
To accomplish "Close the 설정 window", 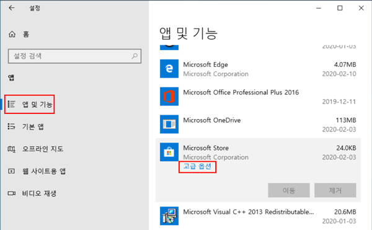I will pos(361,8).
